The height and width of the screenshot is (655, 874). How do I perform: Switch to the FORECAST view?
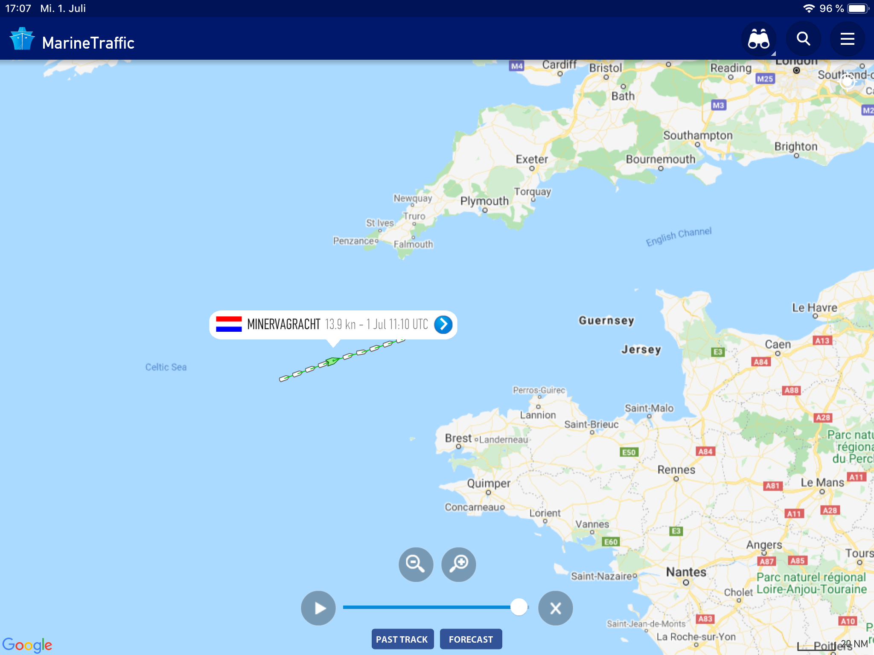[471, 639]
